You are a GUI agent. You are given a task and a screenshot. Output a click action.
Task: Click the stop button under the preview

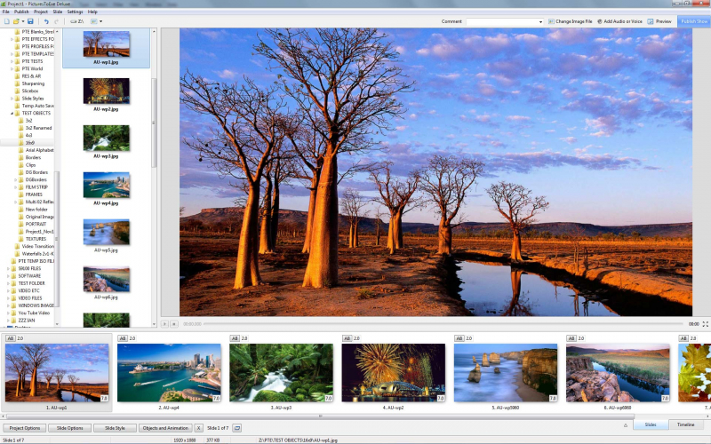(x=174, y=324)
